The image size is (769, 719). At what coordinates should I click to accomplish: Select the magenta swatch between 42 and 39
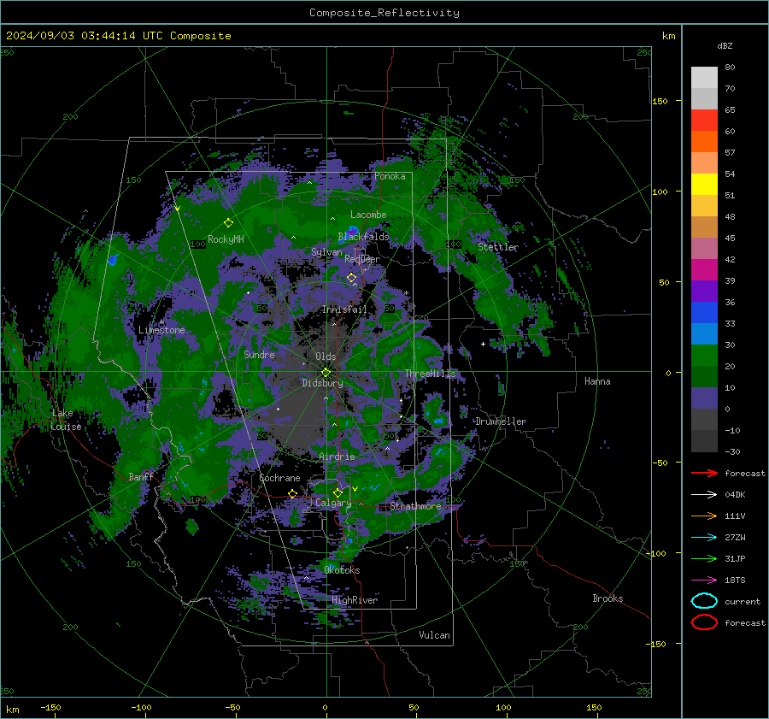(x=704, y=270)
